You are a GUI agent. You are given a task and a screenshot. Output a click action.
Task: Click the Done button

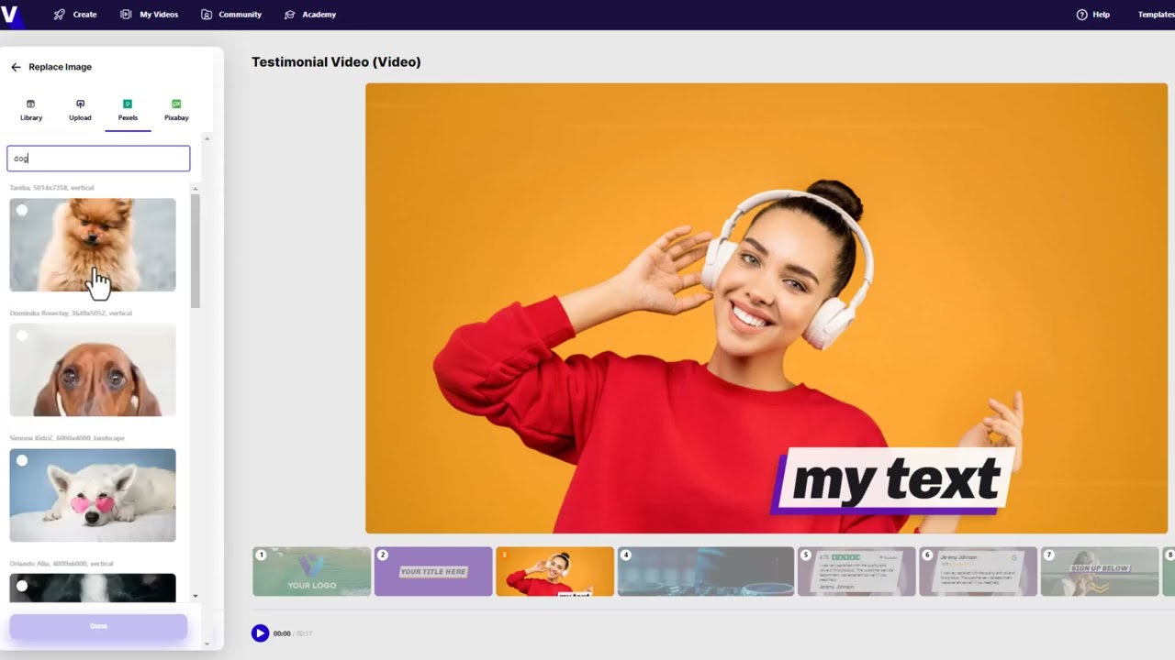click(98, 626)
